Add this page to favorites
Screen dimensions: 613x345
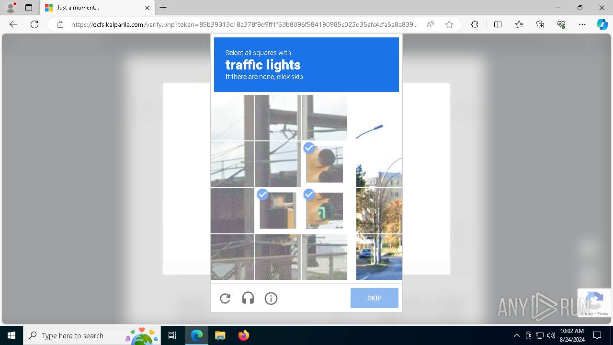click(449, 24)
